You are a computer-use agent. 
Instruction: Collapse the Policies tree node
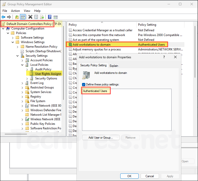[8, 33]
